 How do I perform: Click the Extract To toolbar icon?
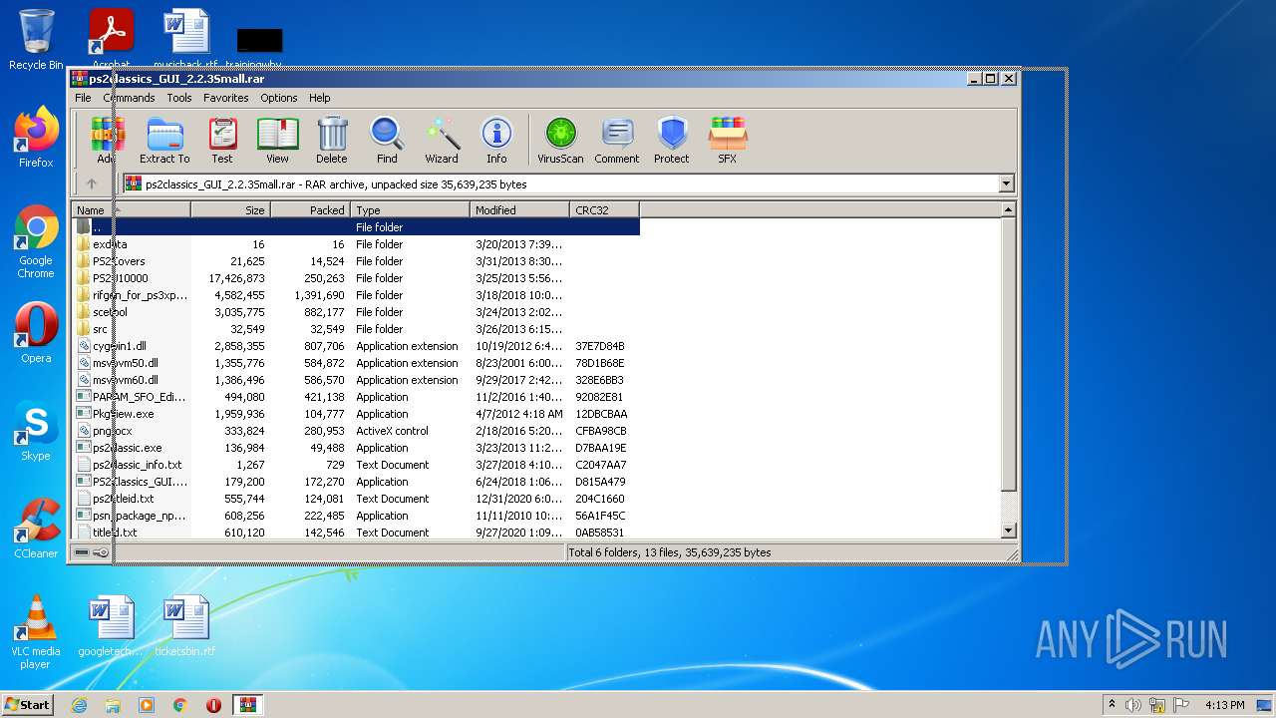point(164,141)
